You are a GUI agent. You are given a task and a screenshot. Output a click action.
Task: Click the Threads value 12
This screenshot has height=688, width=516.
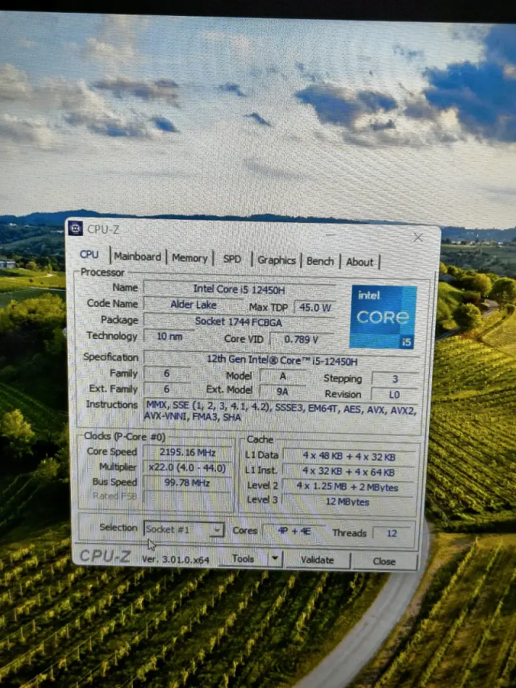[392, 533]
